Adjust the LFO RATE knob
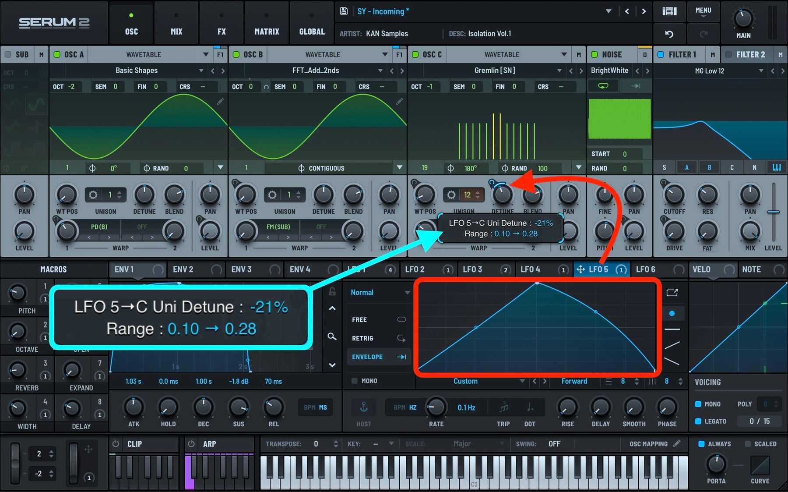The width and height of the screenshot is (788, 492). click(436, 407)
